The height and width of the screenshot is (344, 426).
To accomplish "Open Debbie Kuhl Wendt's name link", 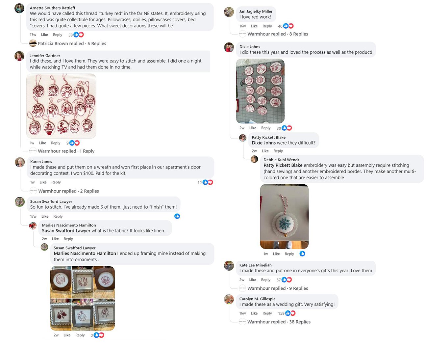I will pos(281,160).
